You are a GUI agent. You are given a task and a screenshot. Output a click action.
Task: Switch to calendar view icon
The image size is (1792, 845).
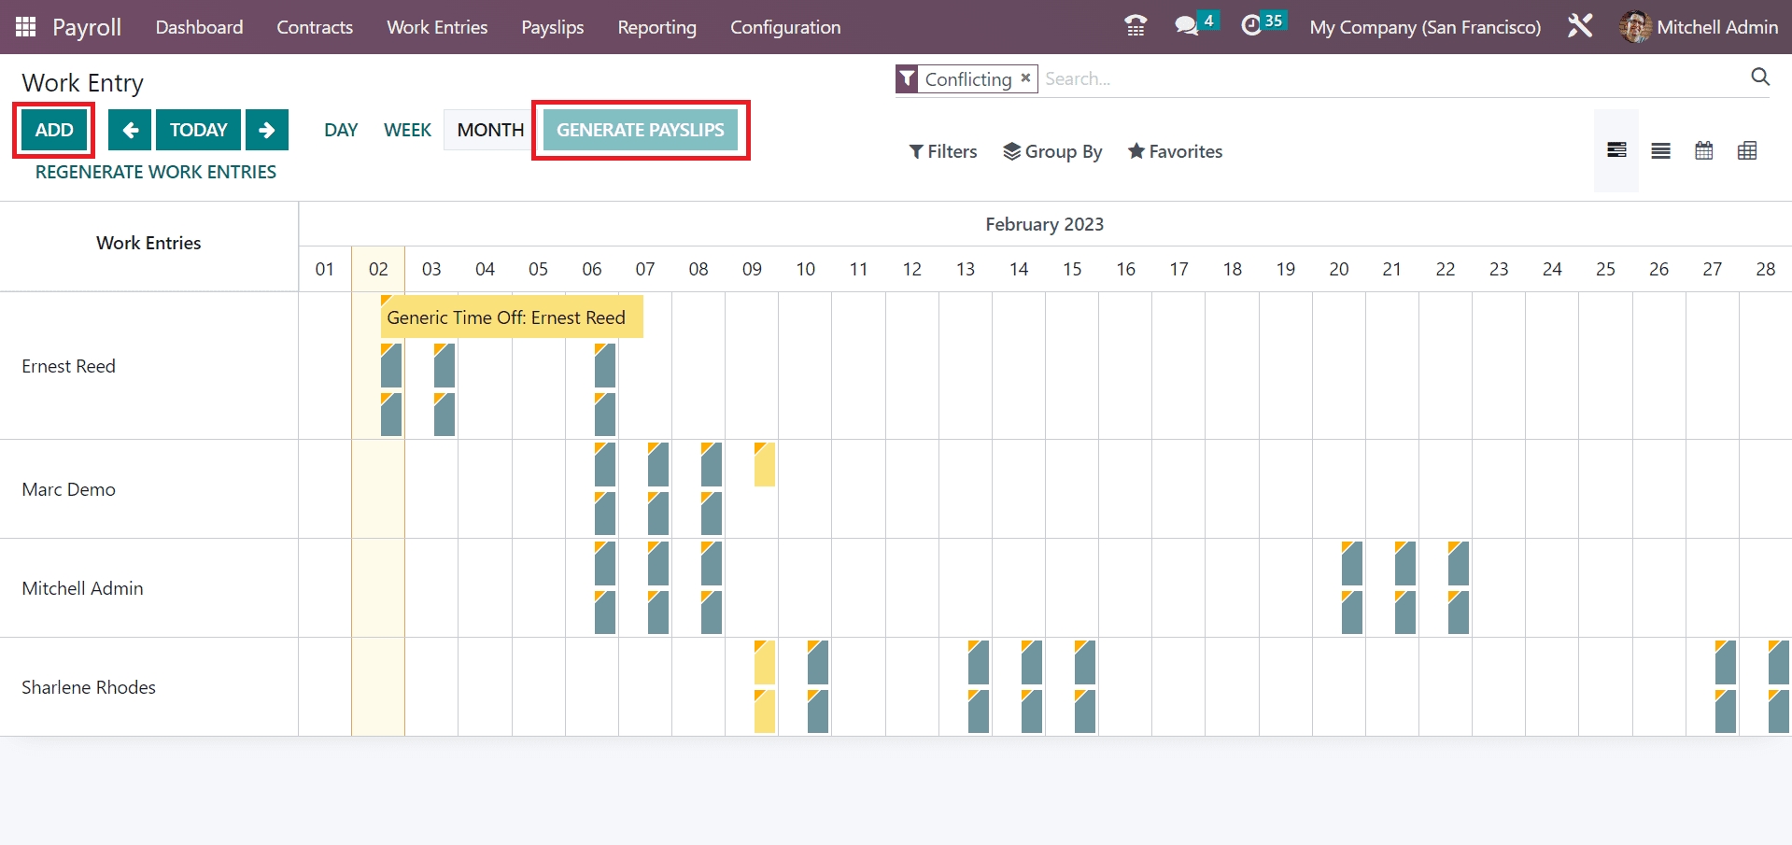point(1704,150)
